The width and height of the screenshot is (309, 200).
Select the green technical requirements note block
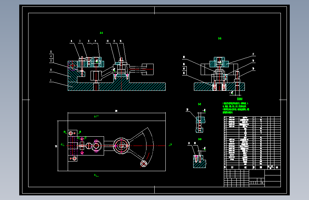click(236, 108)
